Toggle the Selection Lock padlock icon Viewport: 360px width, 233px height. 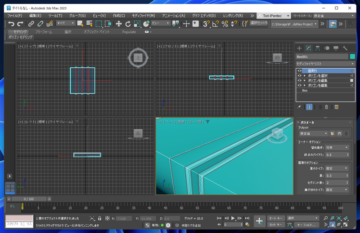99,218
